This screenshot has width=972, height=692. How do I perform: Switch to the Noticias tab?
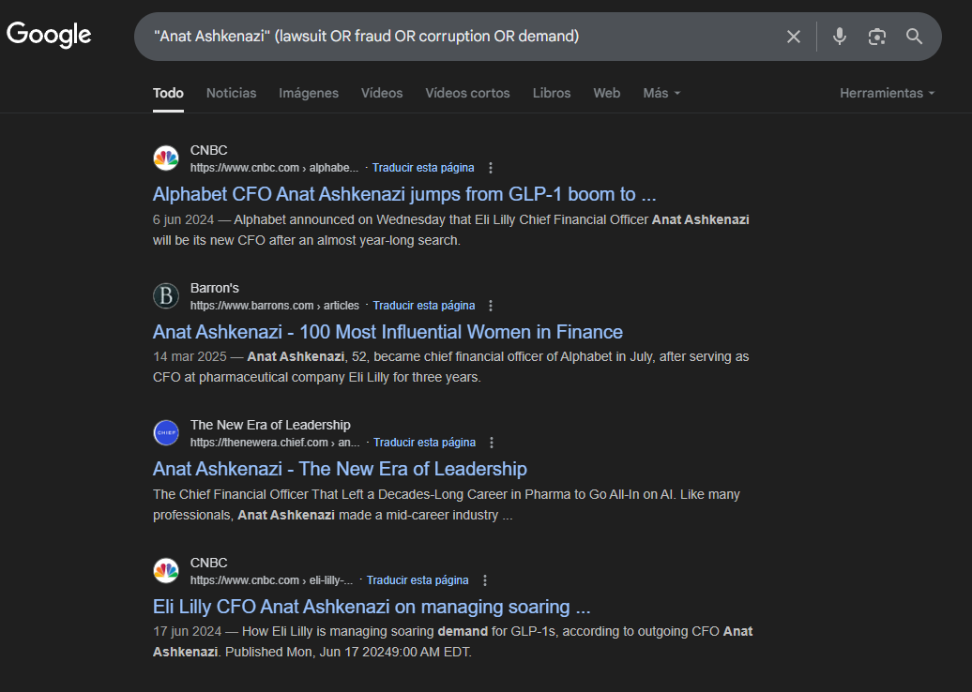point(231,93)
